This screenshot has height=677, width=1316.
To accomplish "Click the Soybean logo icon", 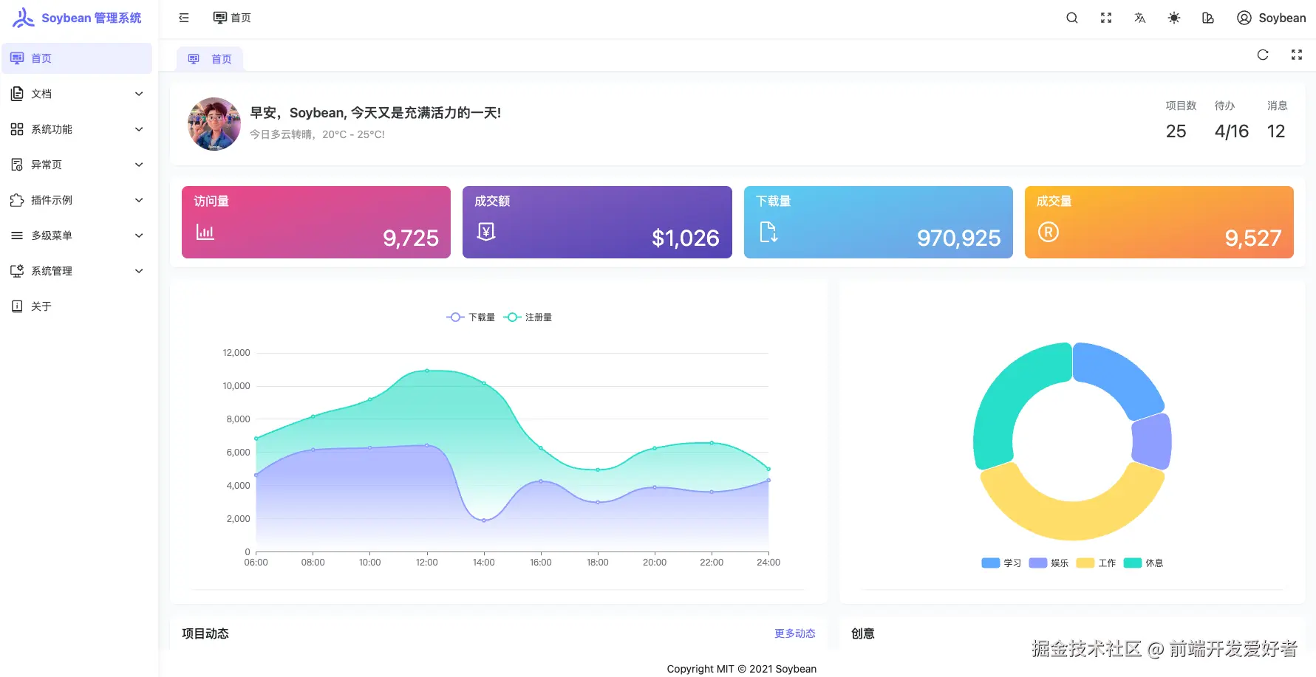I will coord(23,18).
